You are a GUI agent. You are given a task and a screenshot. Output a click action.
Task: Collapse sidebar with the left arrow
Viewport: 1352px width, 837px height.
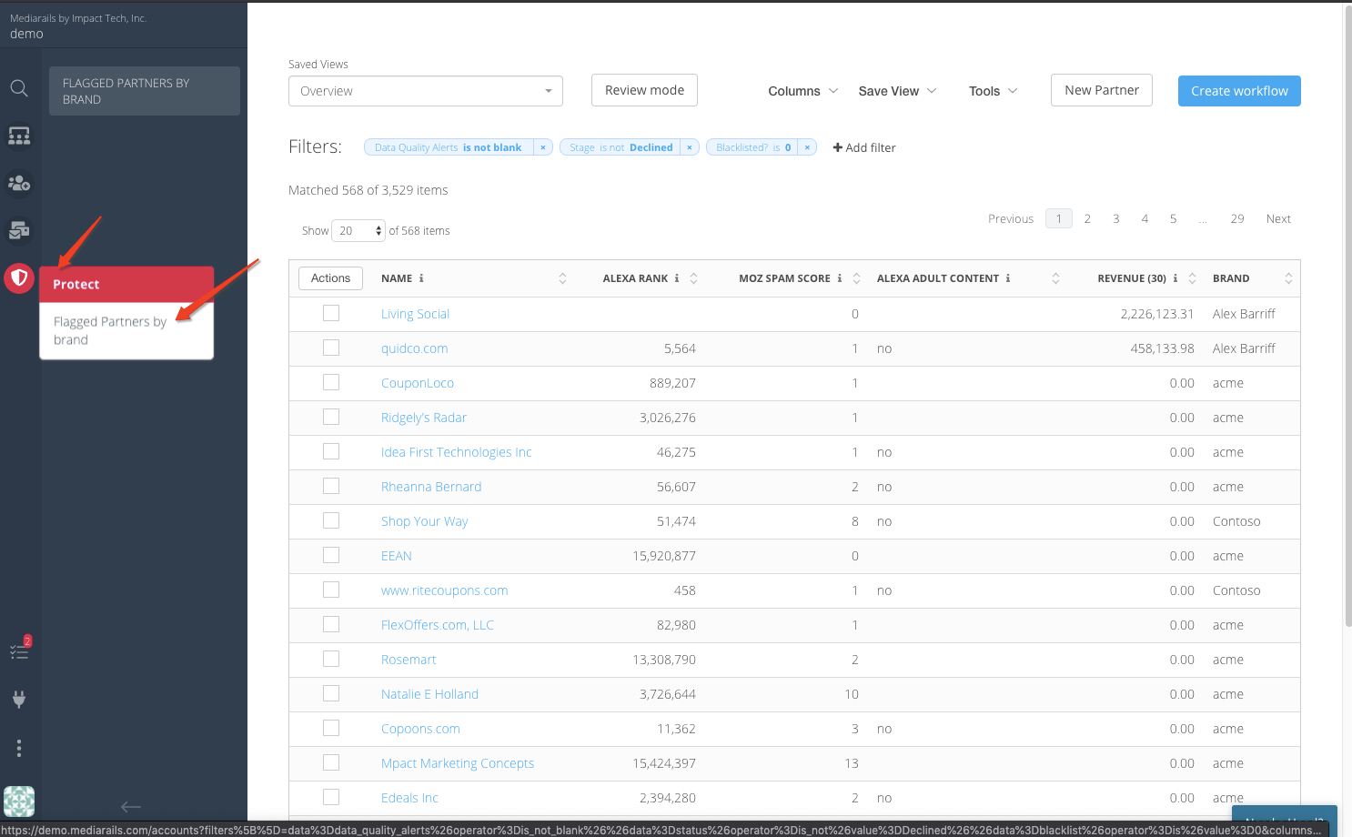pos(131,807)
